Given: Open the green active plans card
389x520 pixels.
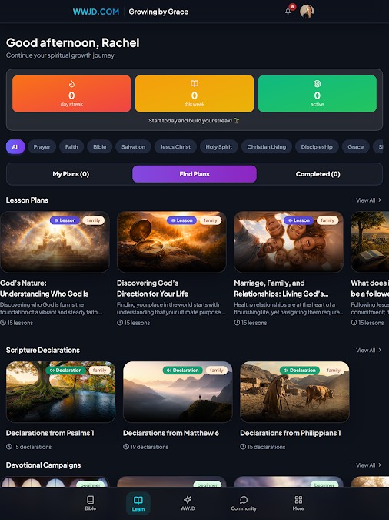Looking at the screenshot, I should point(318,93).
